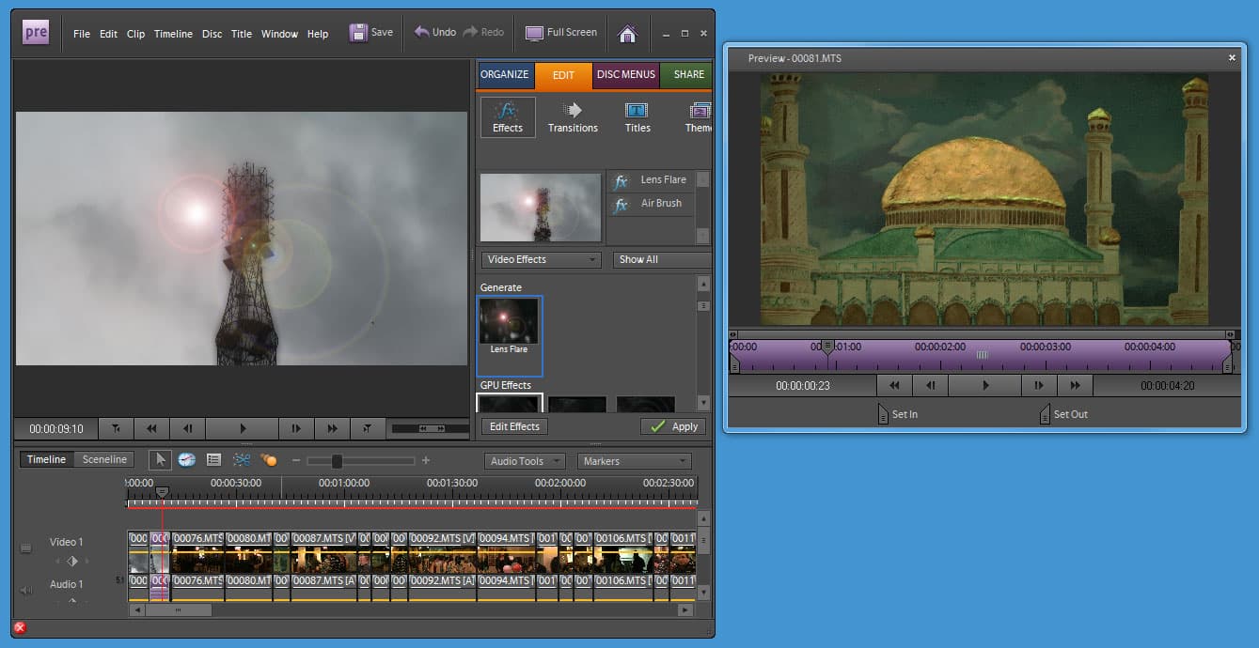Image resolution: width=1259 pixels, height=648 pixels.
Task: Open the Timeline menu
Action: point(173,34)
